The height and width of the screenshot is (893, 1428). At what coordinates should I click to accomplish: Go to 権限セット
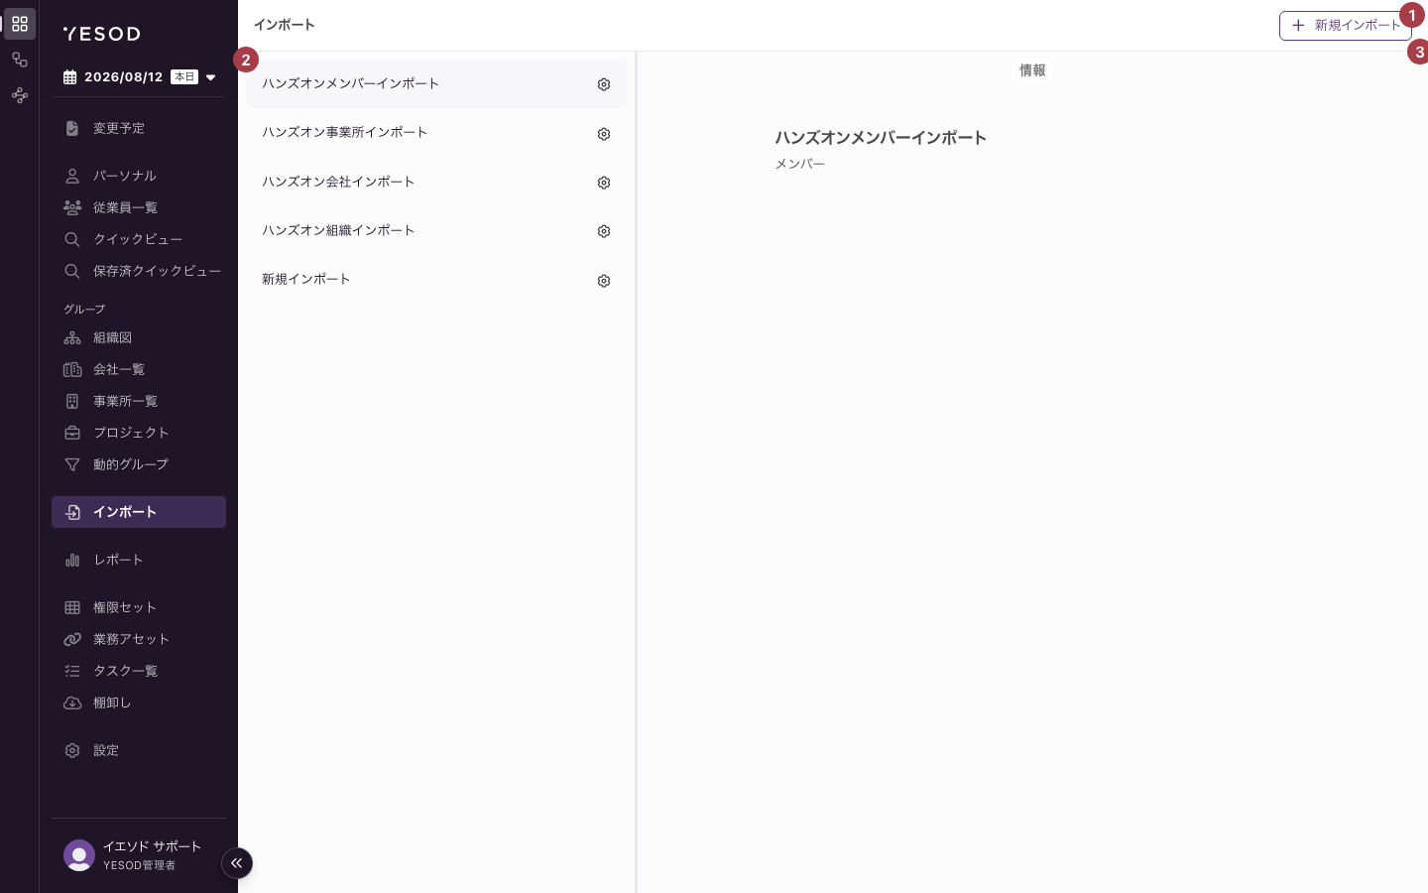139,607
